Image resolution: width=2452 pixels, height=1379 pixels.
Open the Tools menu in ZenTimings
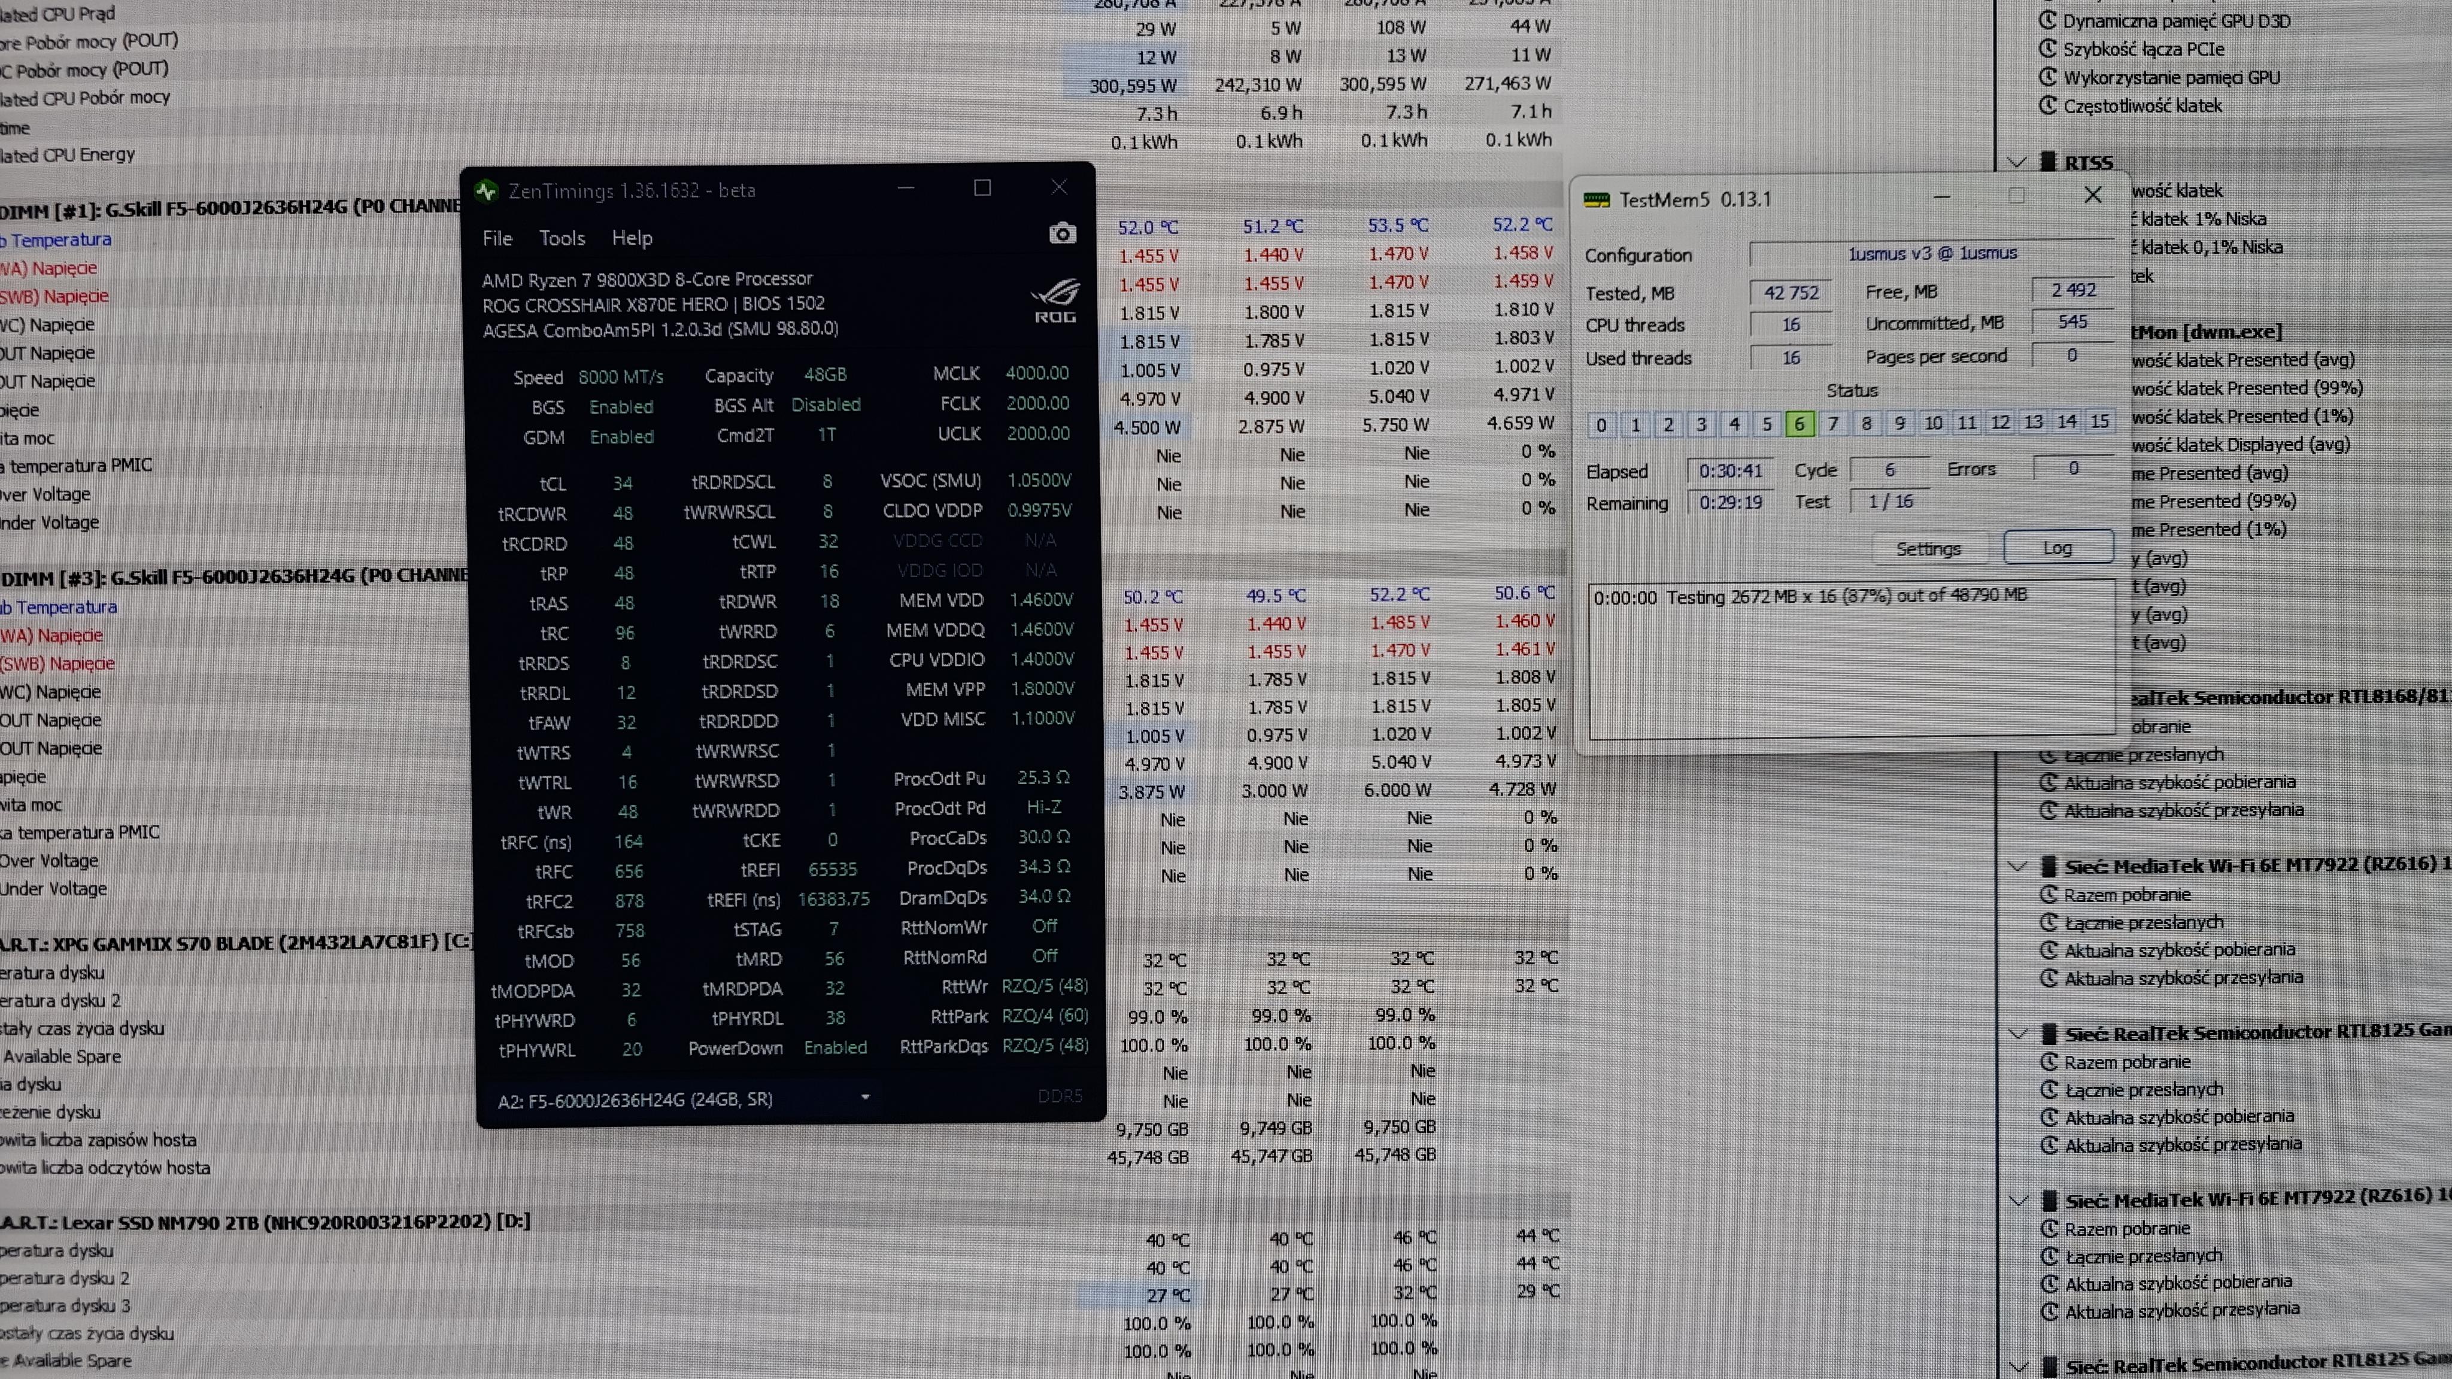coord(562,238)
